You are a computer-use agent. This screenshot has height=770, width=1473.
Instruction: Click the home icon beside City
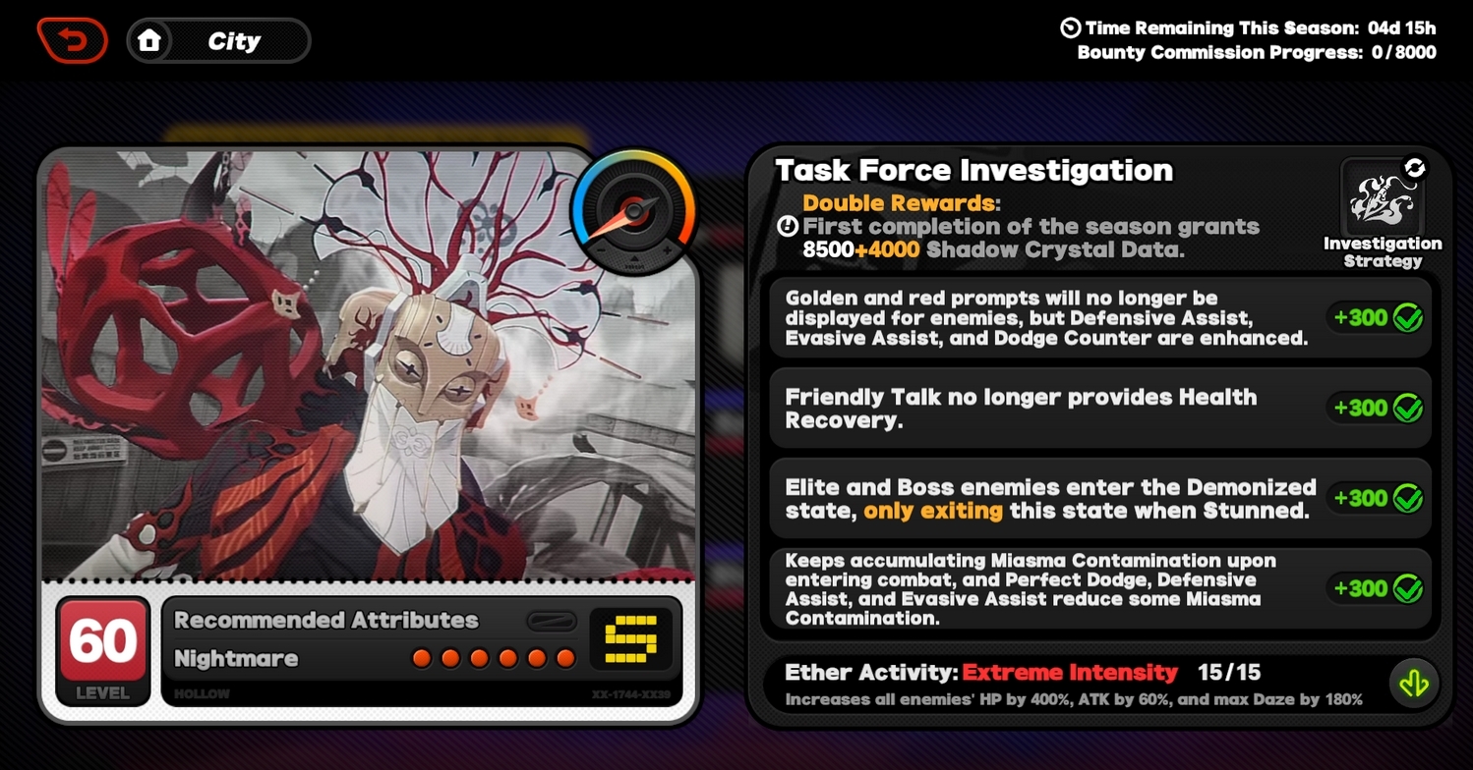(149, 40)
